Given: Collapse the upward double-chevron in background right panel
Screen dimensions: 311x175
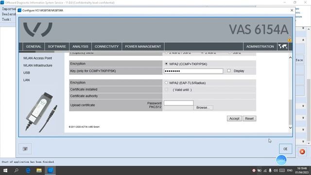Looking at the screenshot, I should click(303, 40).
